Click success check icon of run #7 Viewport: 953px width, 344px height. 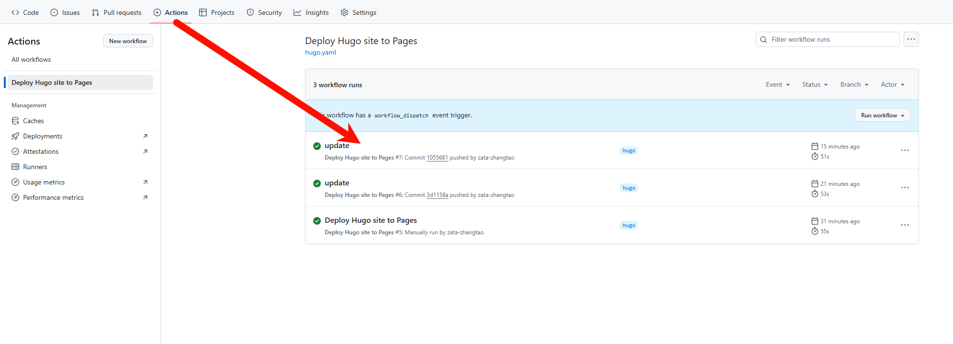[317, 146]
